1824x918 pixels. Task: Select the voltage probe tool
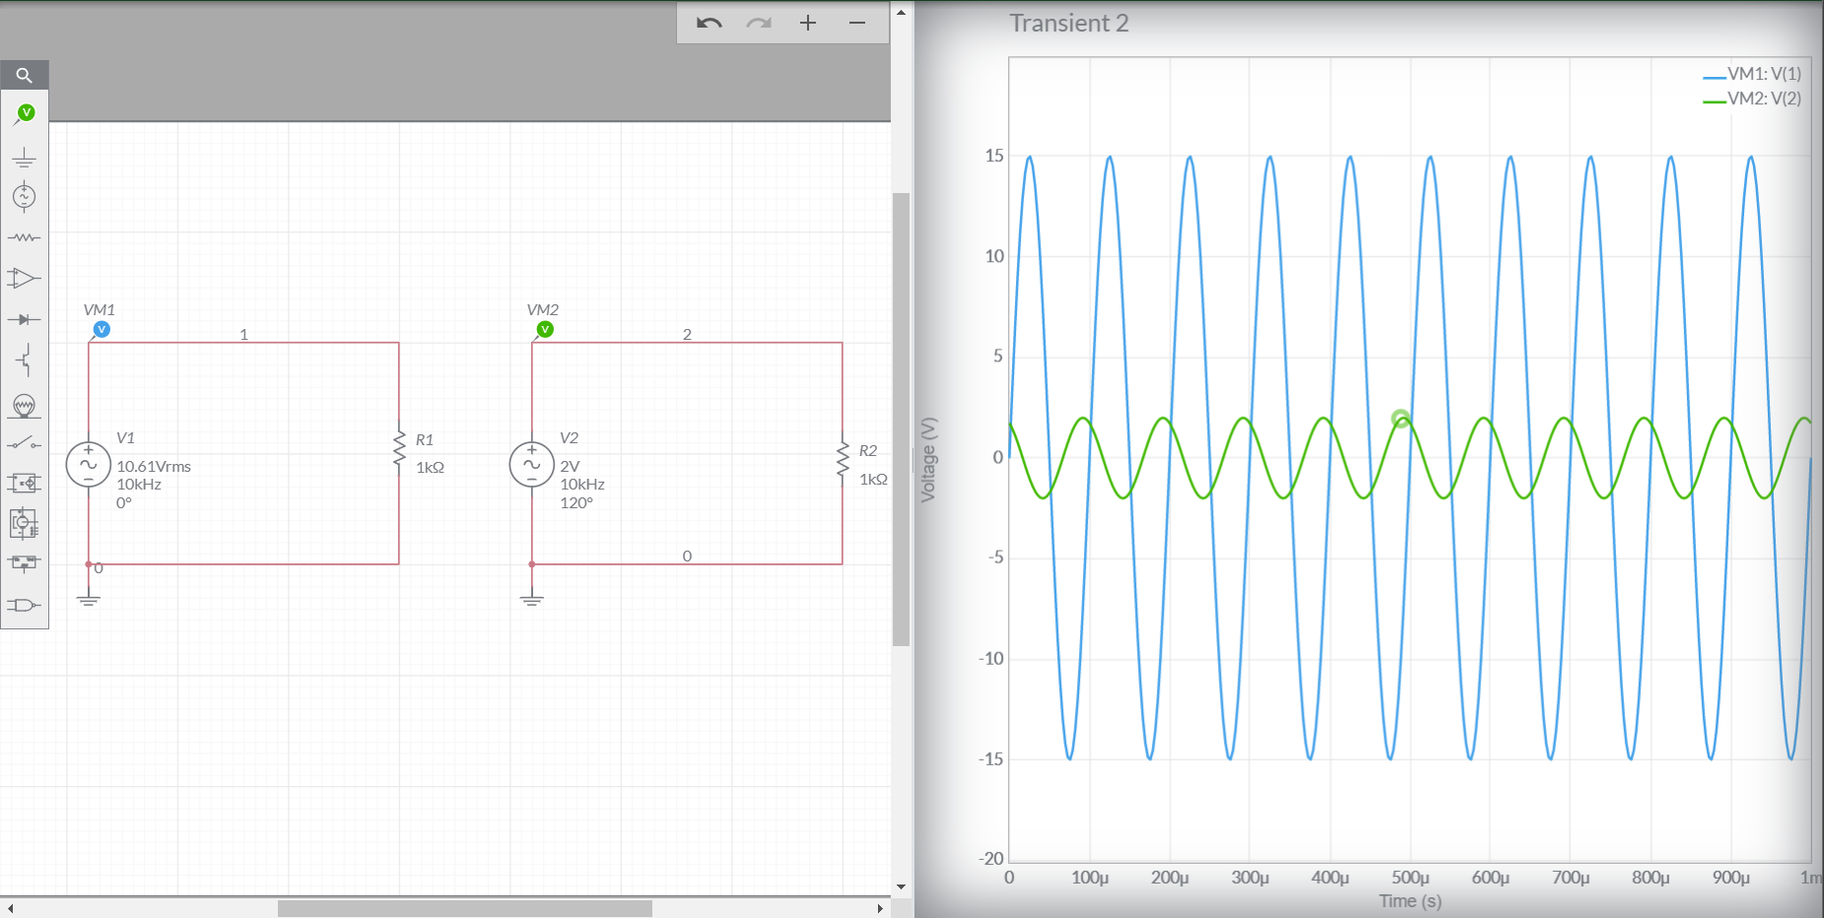[x=25, y=111]
